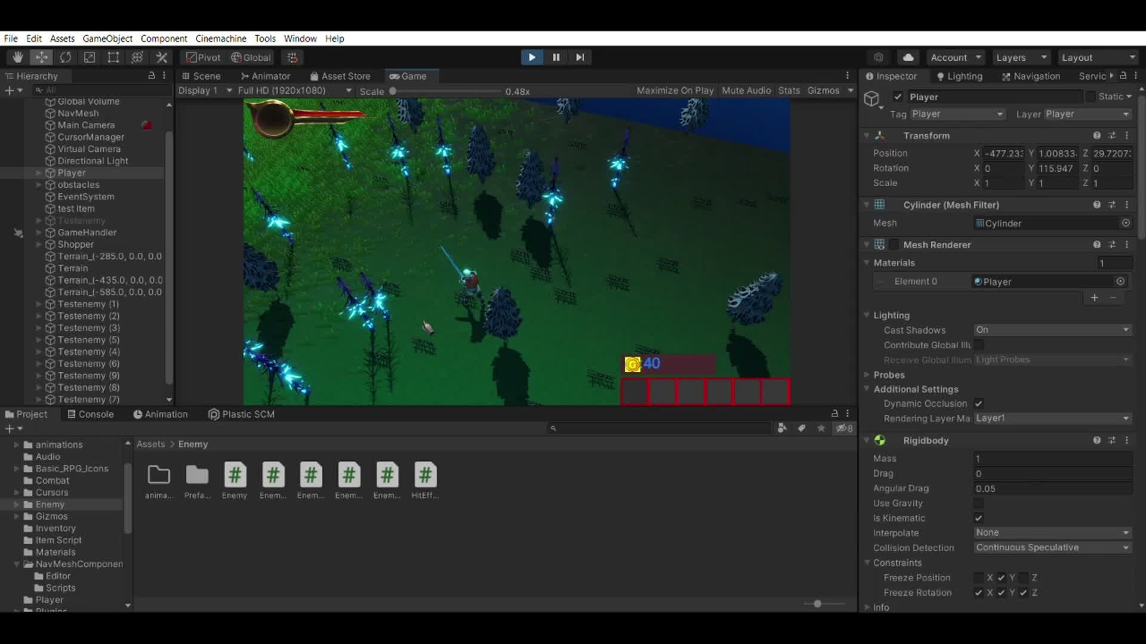Image resolution: width=1146 pixels, height=644 pixels.
Task: Open the Layout dropdown
Action: coord(1097,57)
